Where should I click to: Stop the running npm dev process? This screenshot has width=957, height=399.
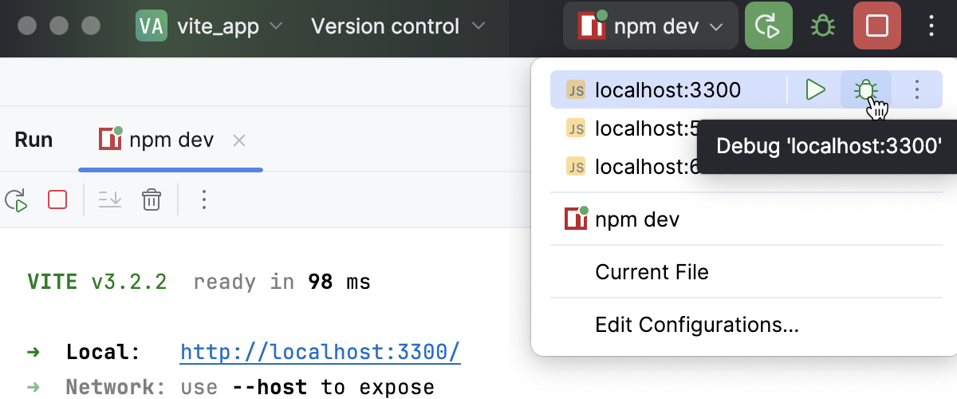click(877, 27)
